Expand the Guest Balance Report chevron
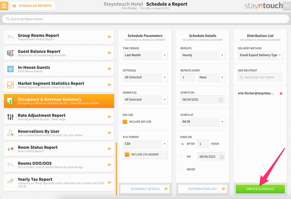 pyautogui.click(x=109, y=53)
